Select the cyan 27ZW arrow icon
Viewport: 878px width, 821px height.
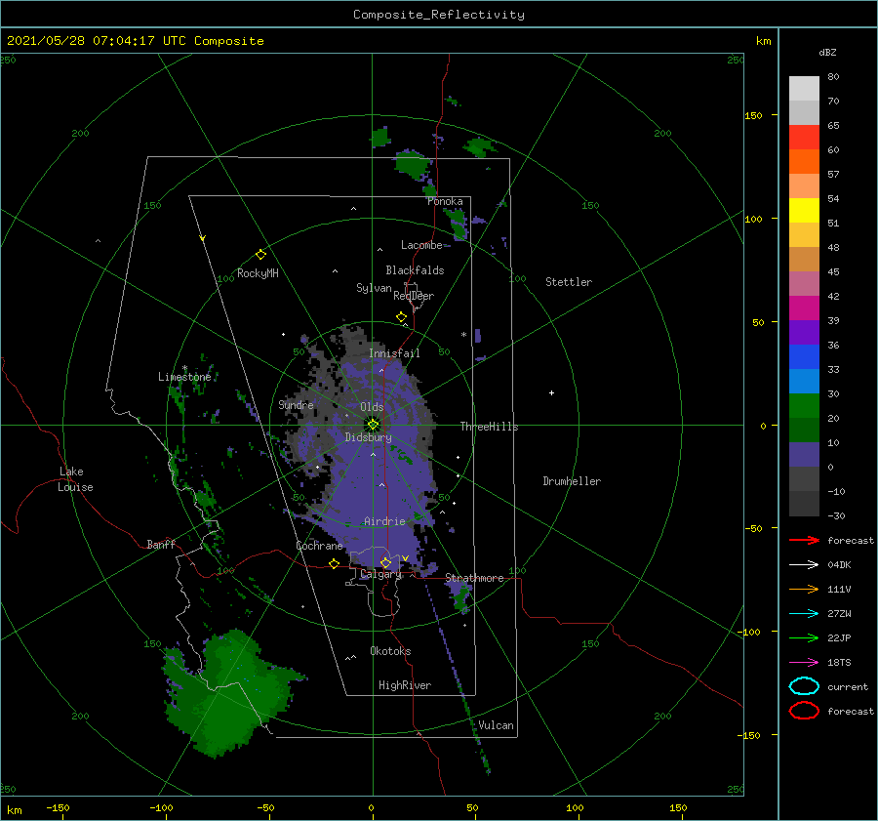[804, 614]
